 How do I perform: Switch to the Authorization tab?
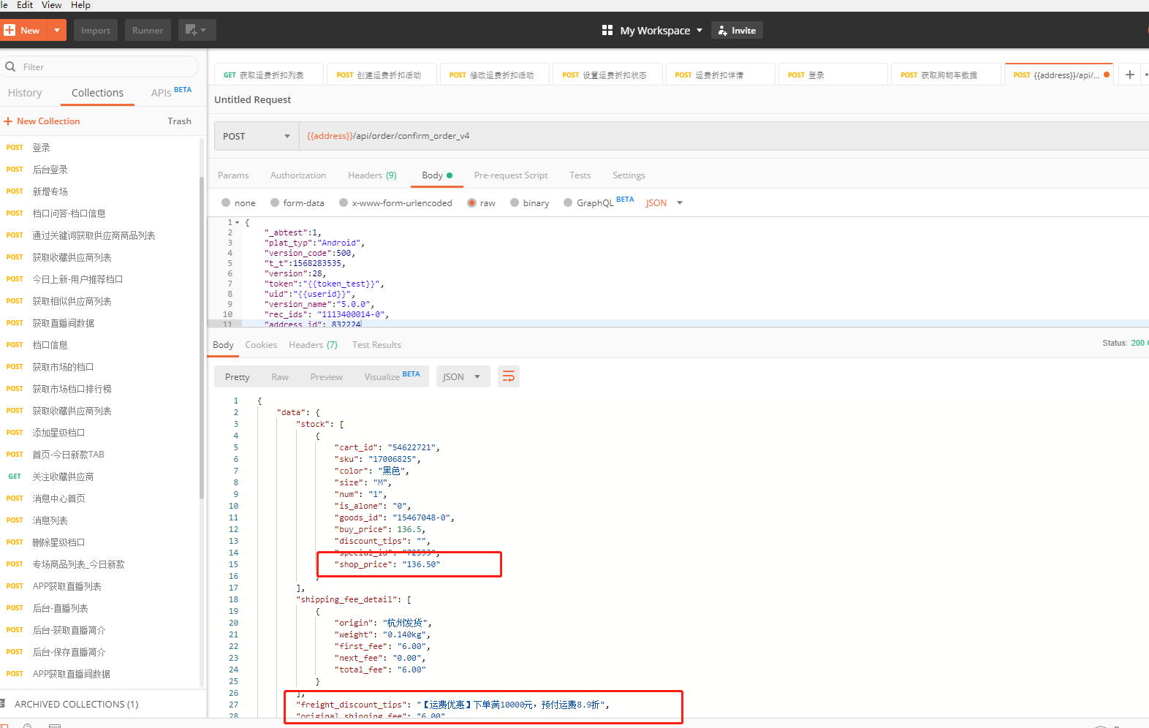tap(298, 175)
